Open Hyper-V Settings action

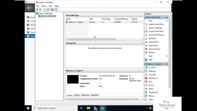pyautogui.click(x=156, y=28)
